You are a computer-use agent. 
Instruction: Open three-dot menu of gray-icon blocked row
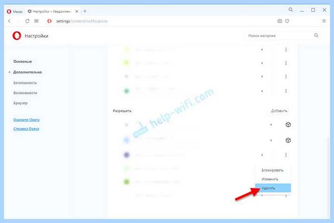coord(286,76)
